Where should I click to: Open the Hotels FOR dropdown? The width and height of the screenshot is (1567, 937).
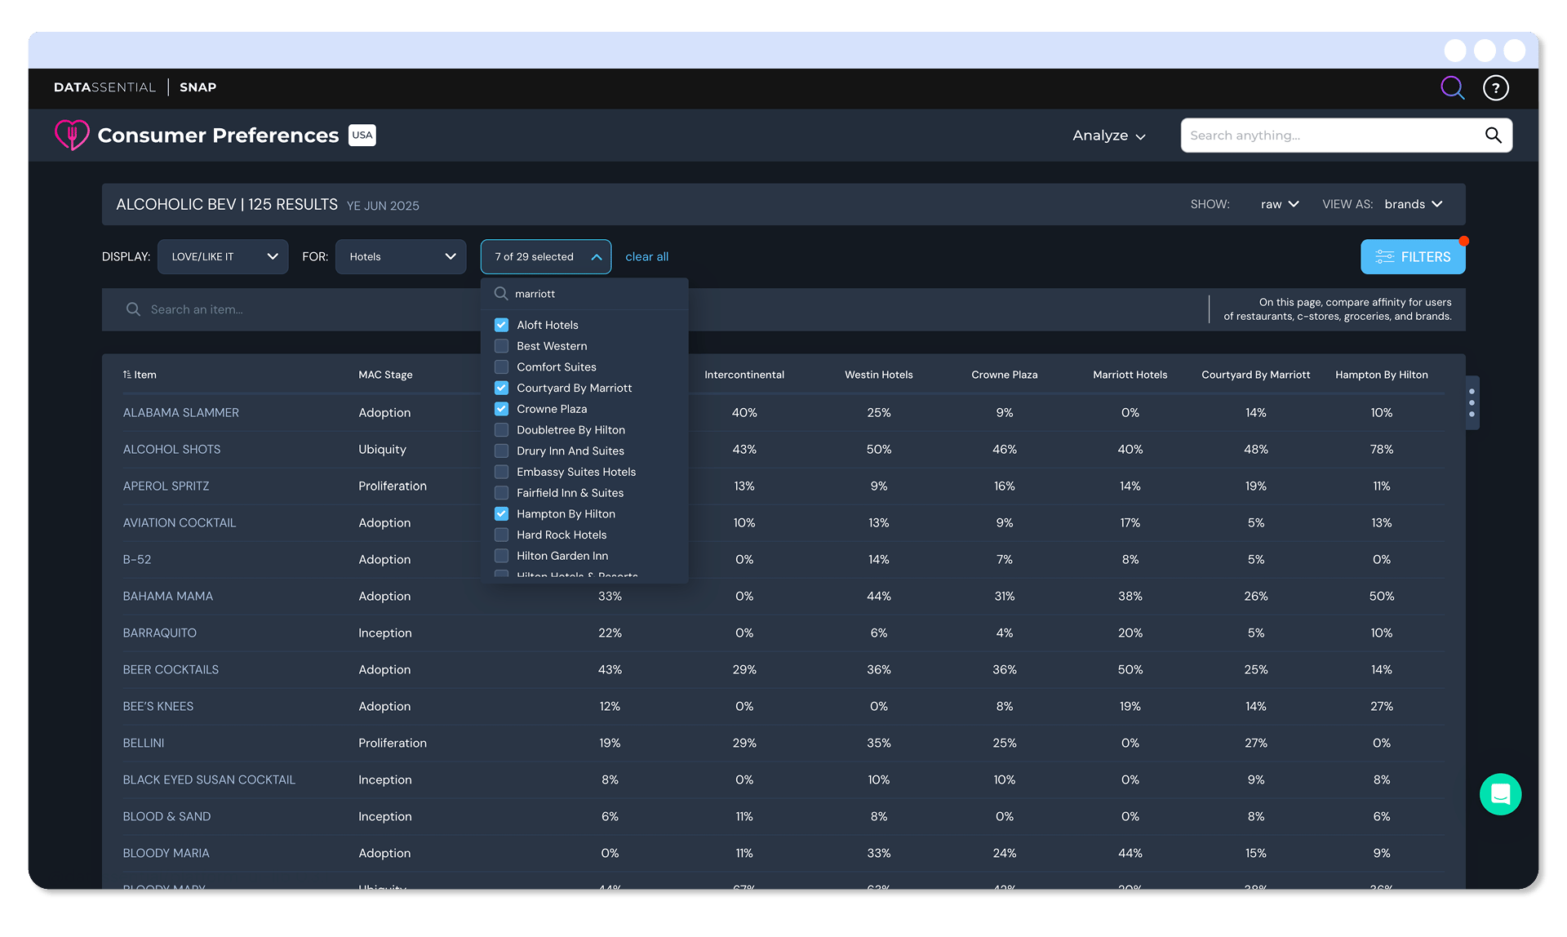[x=401, y=257]
